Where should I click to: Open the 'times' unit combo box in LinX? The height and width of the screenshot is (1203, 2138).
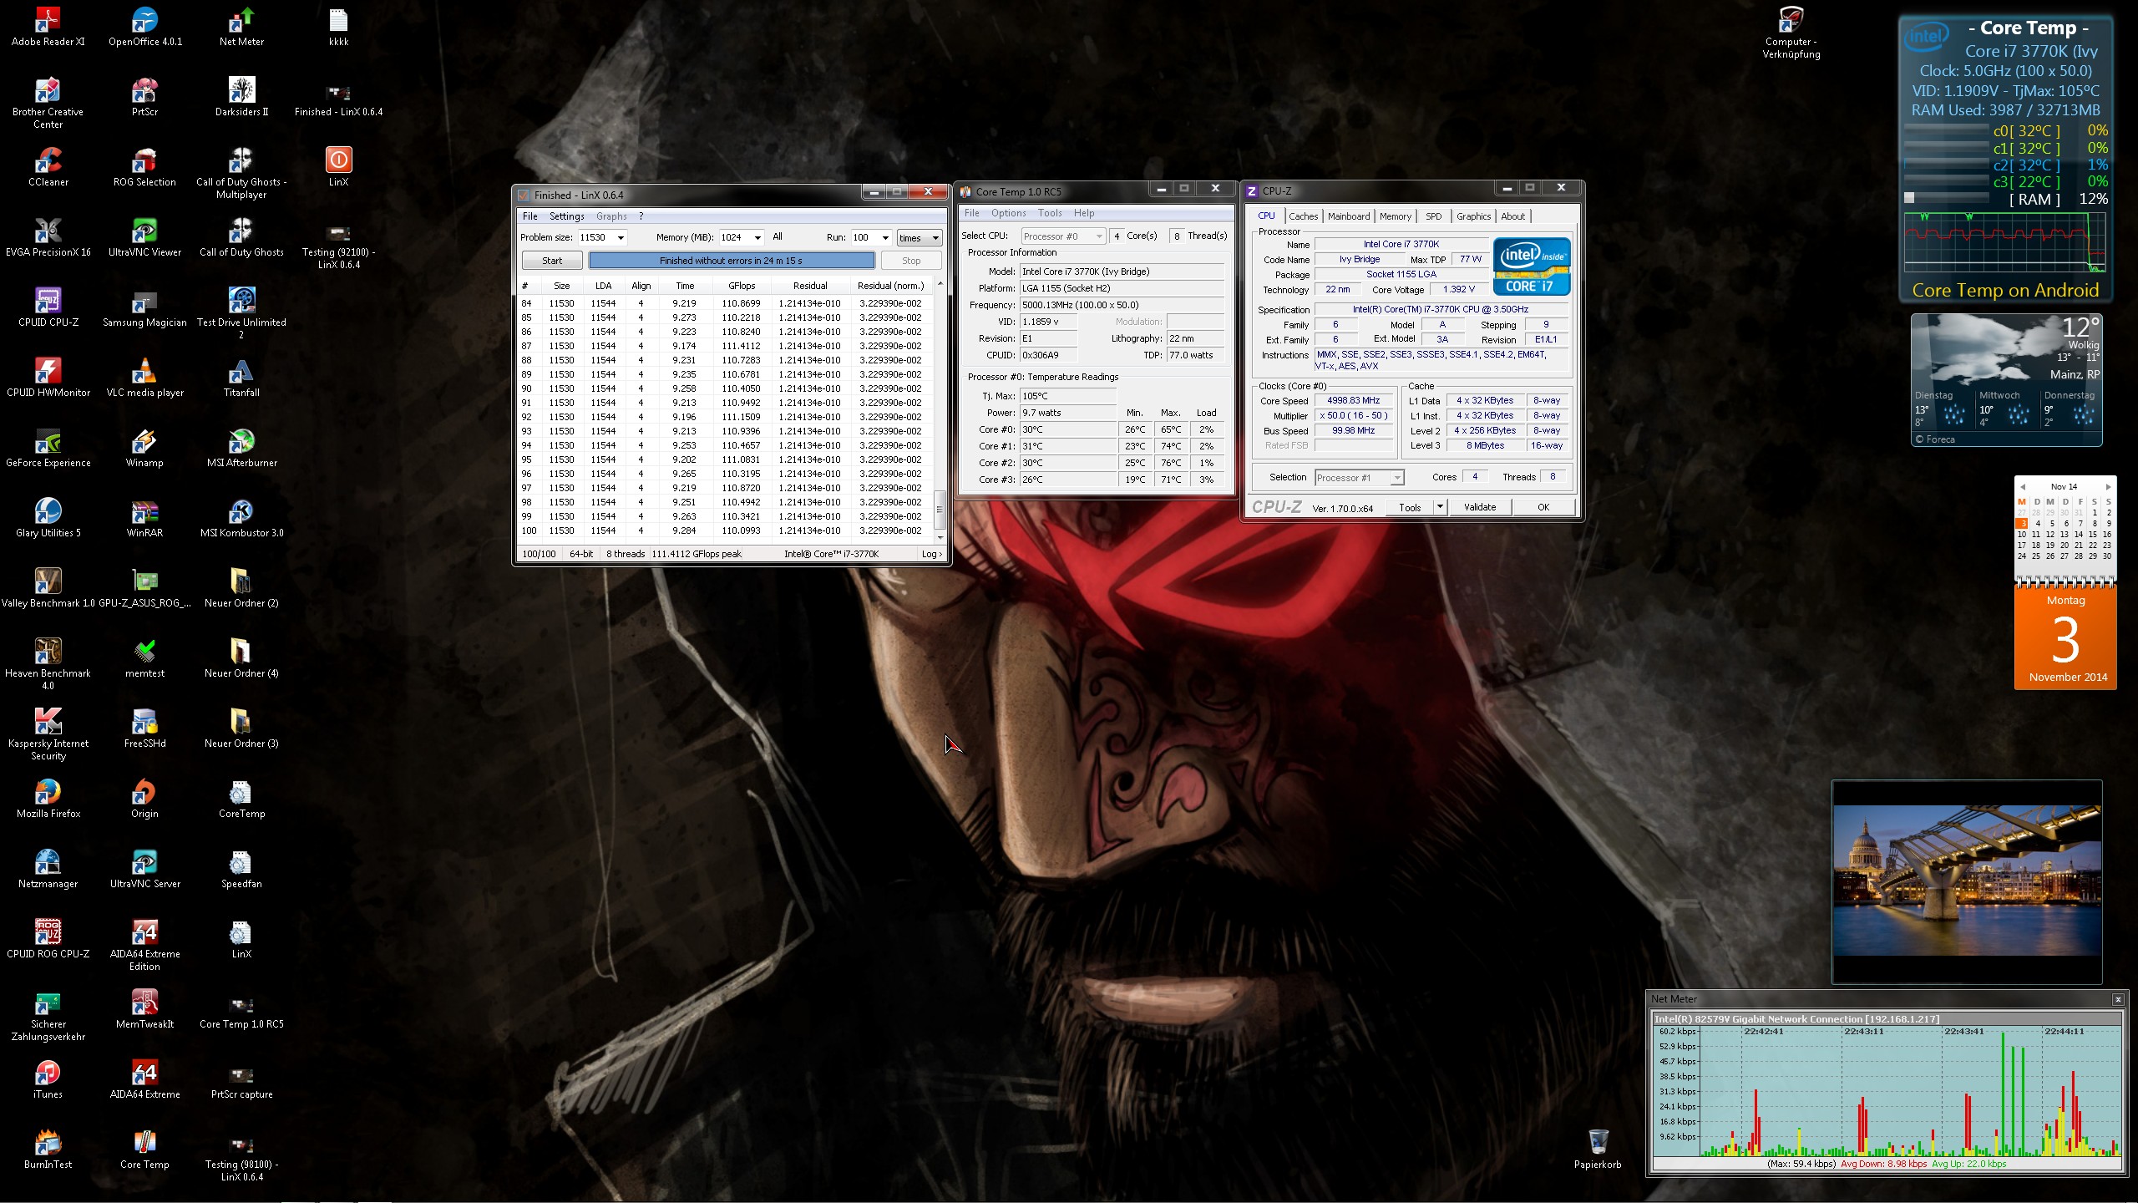point(920,238)
